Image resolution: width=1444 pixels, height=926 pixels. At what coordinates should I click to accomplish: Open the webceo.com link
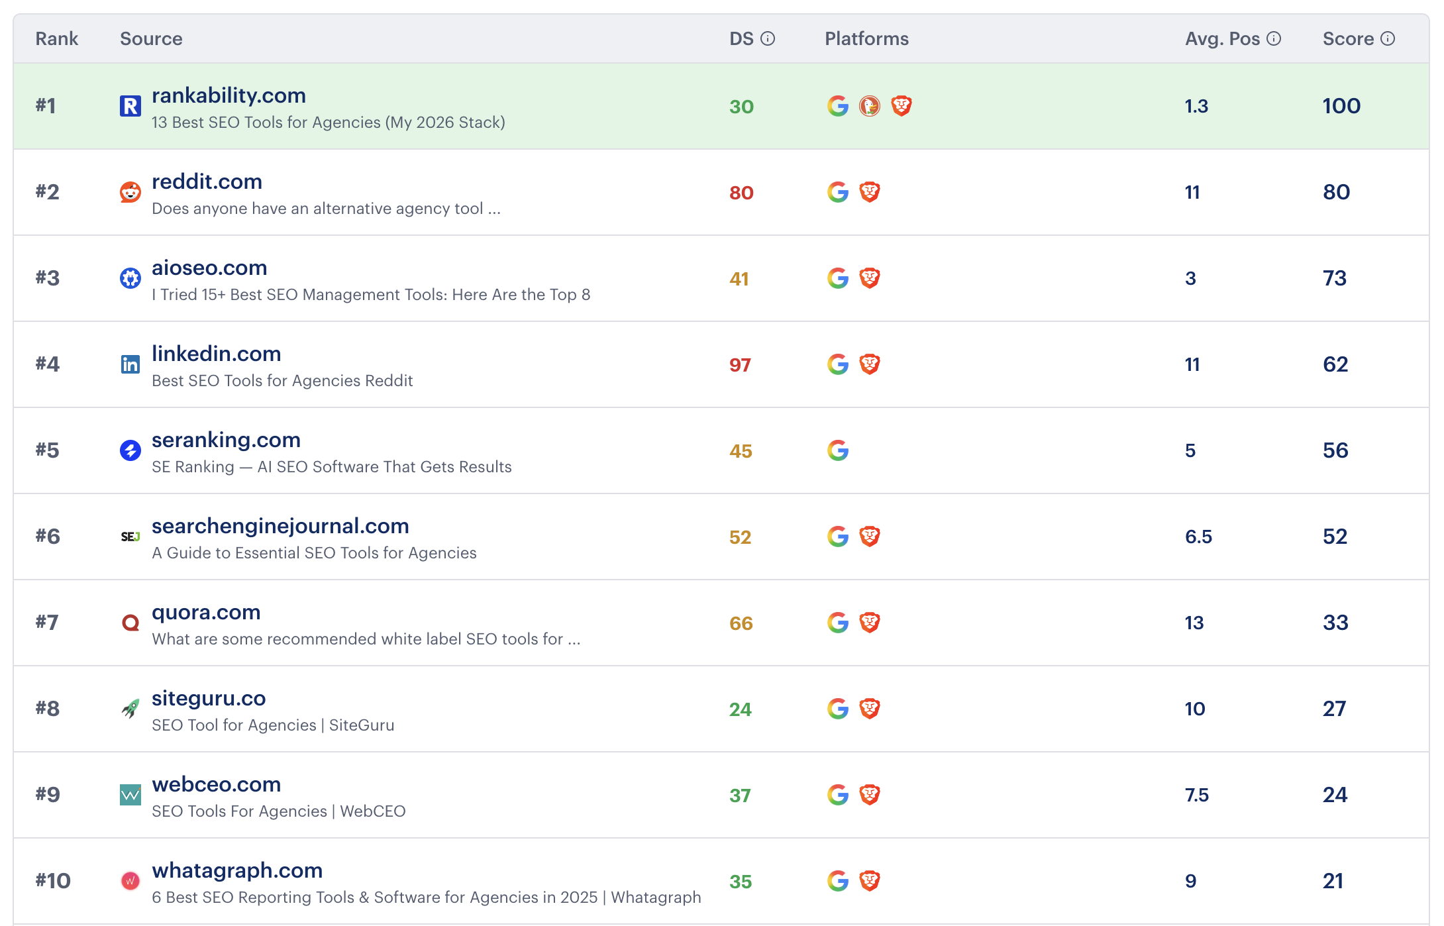point(216,784)
